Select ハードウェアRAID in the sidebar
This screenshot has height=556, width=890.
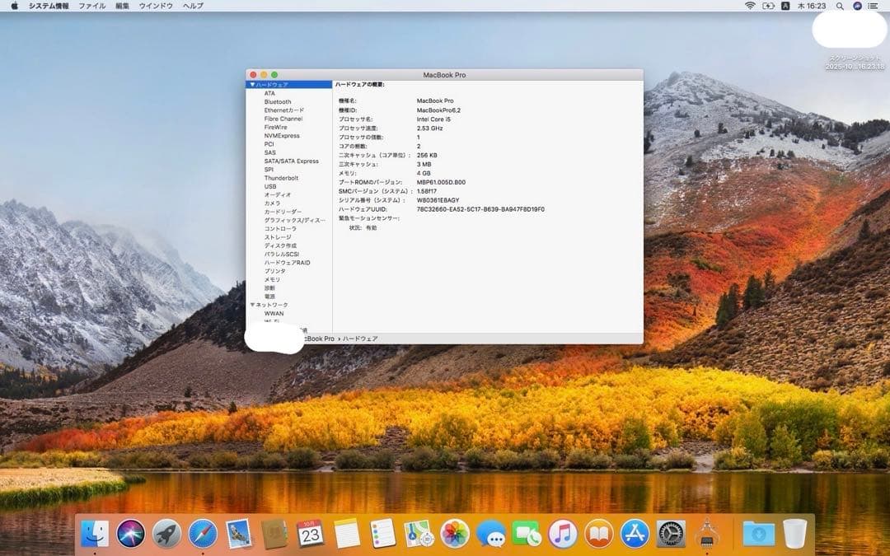pos(288,263)
